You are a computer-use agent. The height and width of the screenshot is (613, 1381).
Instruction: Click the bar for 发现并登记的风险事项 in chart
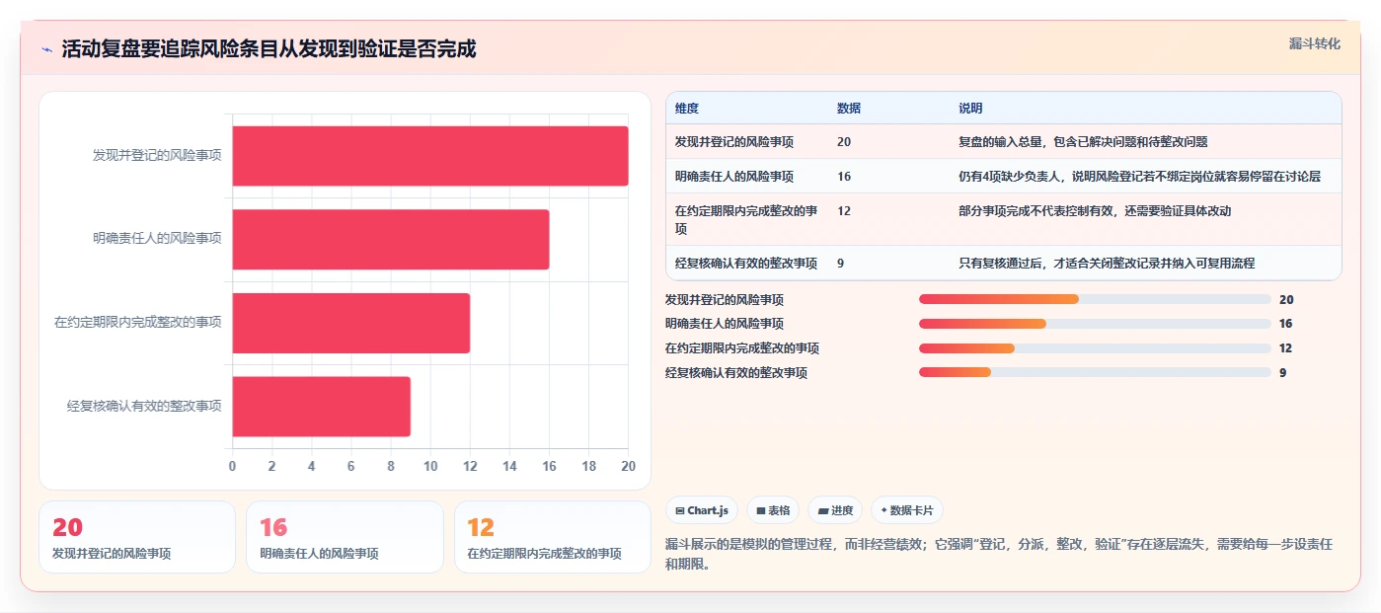pos(430,156)
